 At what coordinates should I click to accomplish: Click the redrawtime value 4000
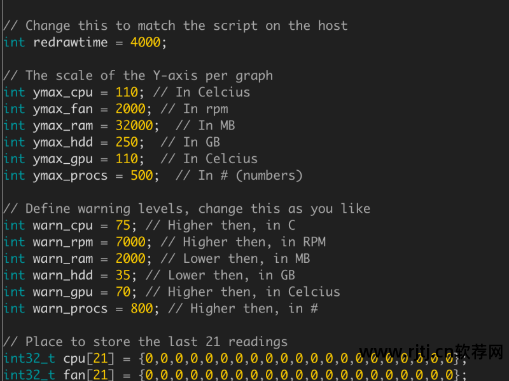tap(145, 43)
